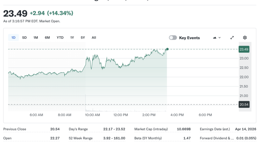Expand the chart type dropdown arrow
260x144 pixels.
[220, 38]
